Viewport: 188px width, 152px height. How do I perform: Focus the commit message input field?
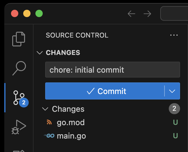112,70
